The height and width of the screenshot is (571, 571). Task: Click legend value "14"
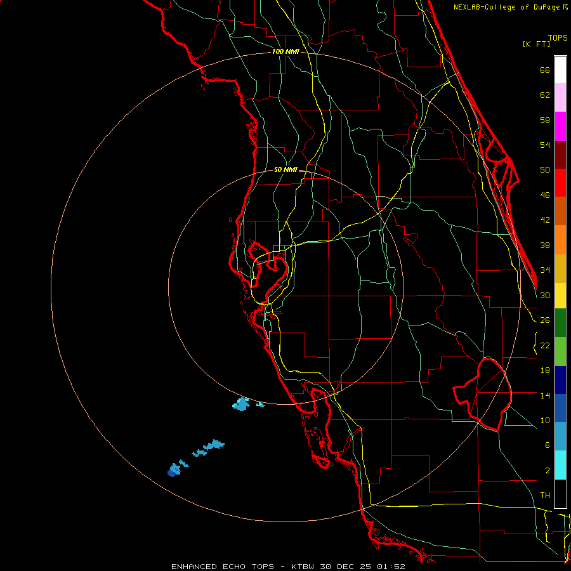coord(545,395)
